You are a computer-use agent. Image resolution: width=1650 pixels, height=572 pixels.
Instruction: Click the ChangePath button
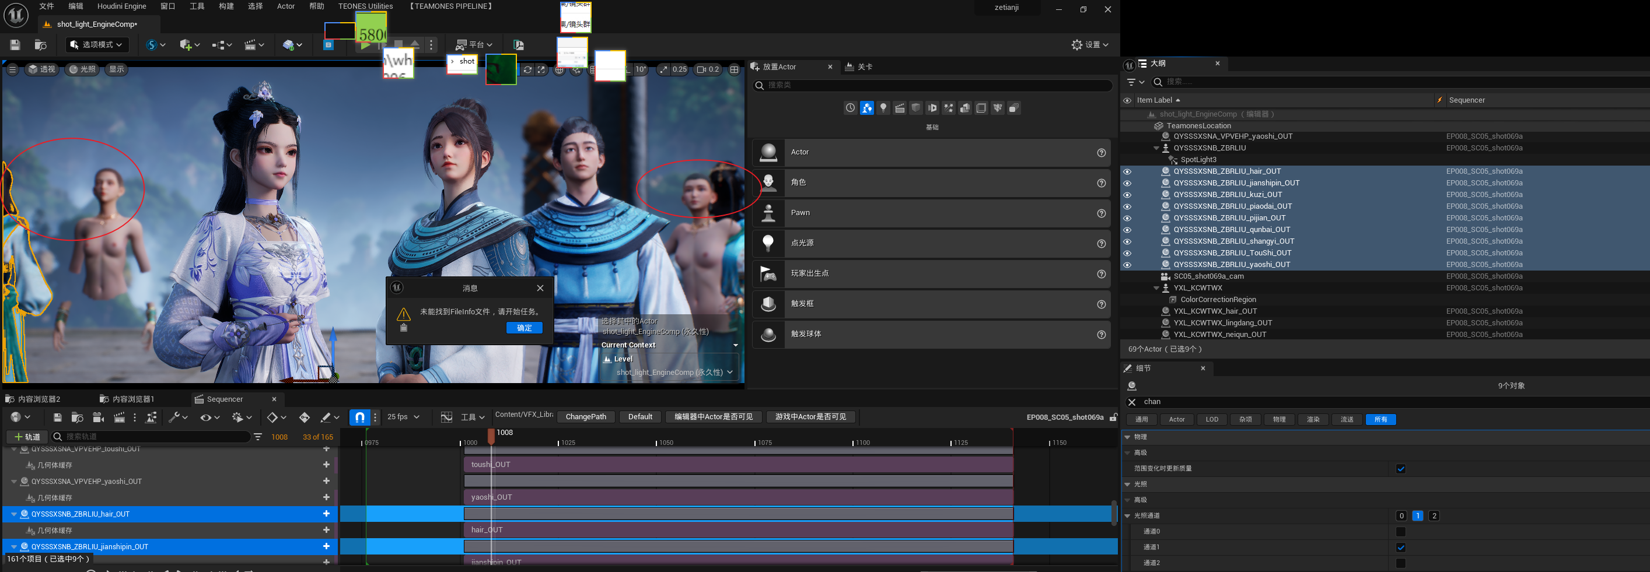[x=585, y=417]
